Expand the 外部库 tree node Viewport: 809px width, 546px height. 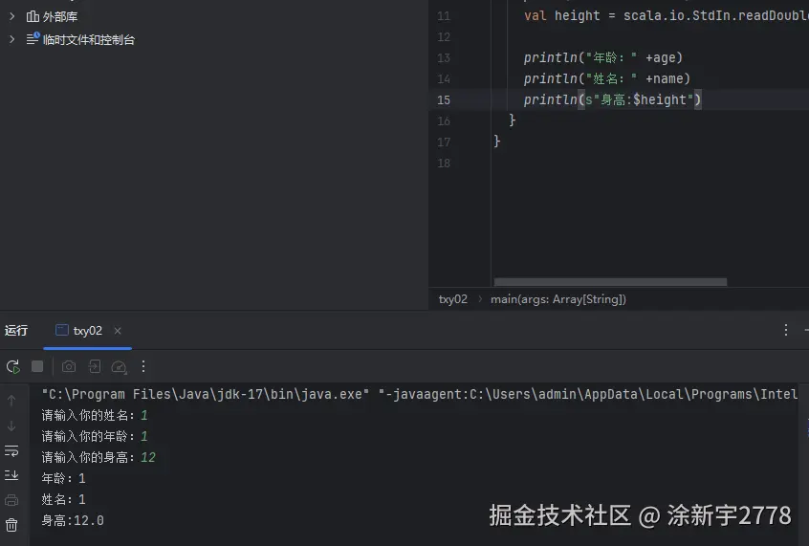[11, 16]
